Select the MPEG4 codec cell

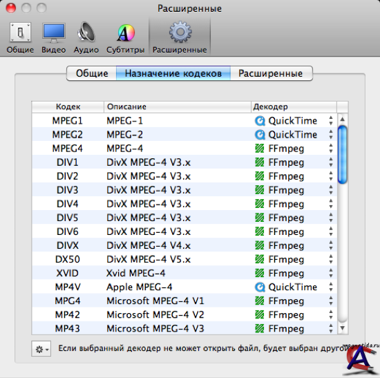[x=68, y=148]
